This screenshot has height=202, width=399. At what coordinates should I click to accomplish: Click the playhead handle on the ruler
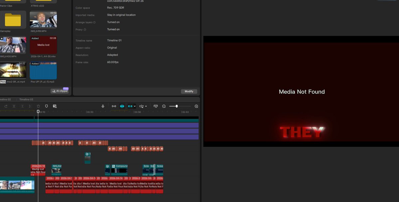[x=38, y=112]
